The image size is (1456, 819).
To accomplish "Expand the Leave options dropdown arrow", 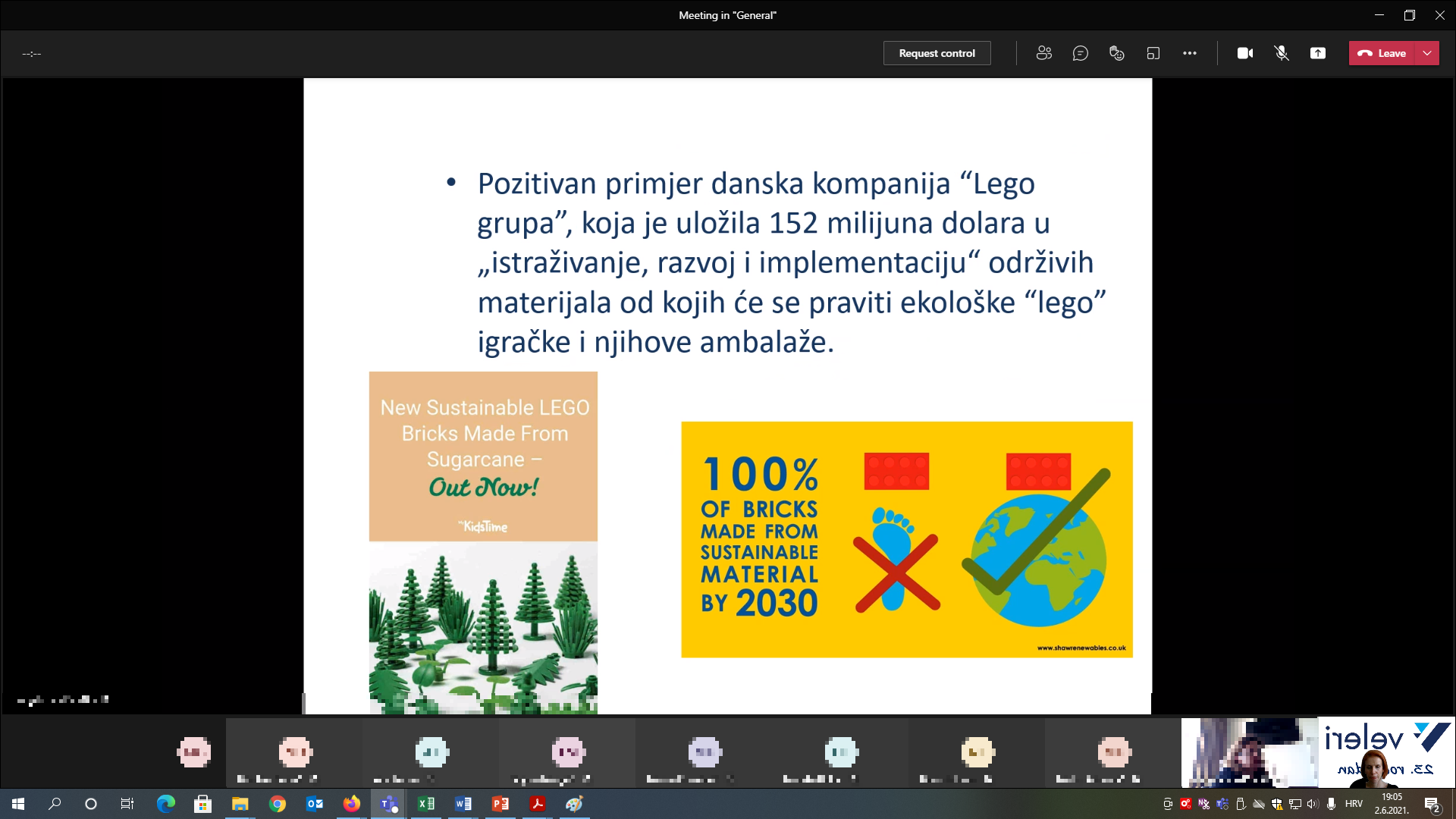I will click(1428, 53).
